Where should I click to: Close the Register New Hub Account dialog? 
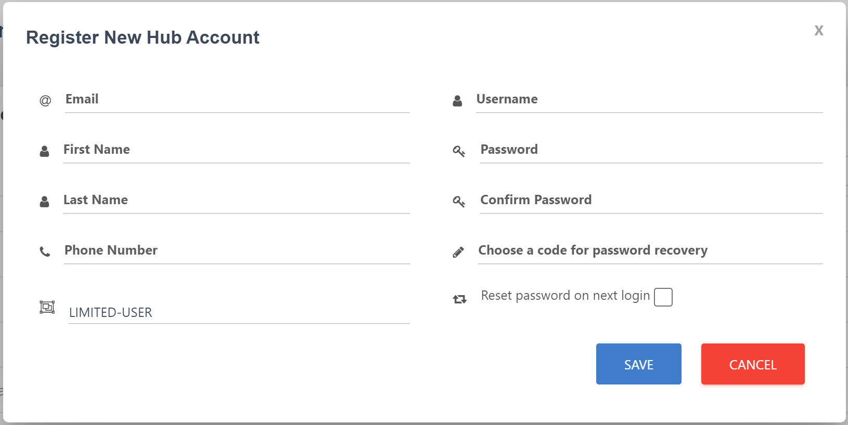click(x=818, y=31)
